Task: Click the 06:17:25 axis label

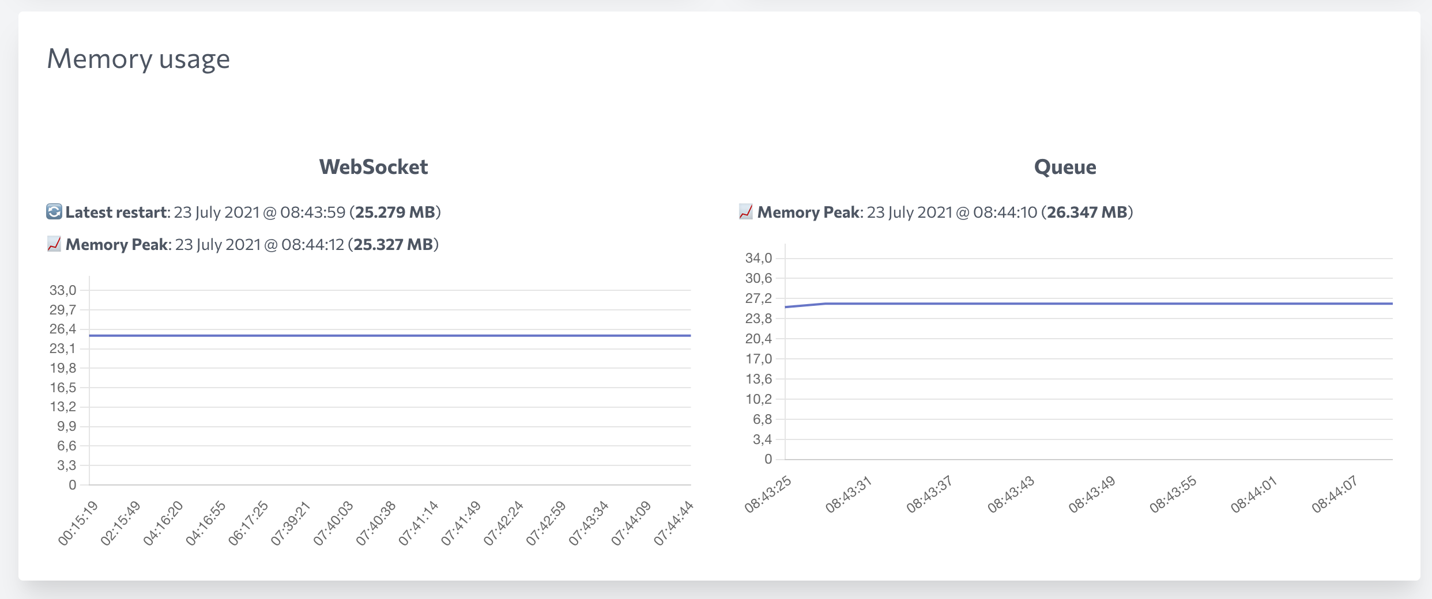Action: click(x=248, y=523)
